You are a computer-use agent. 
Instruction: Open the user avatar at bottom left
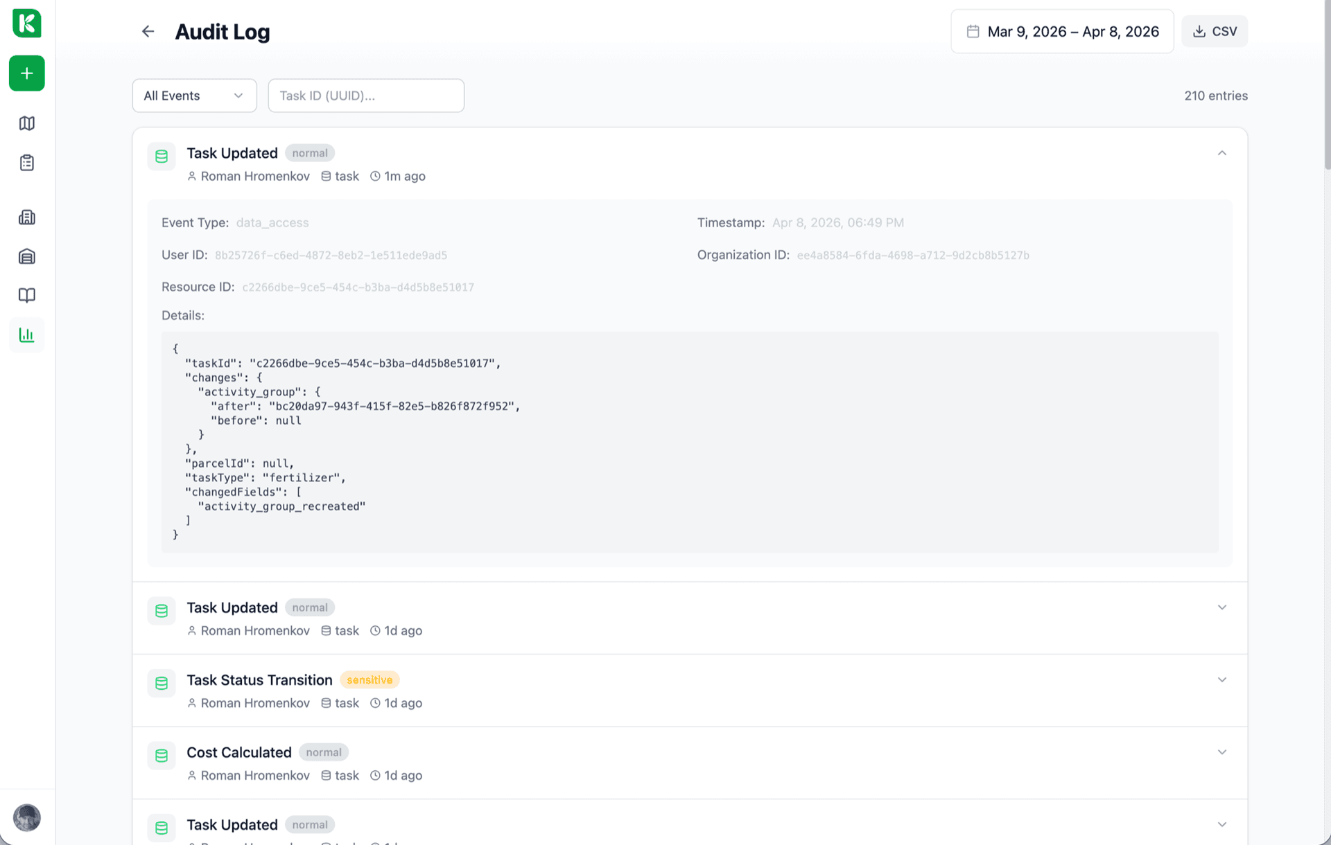click(27, 818)
